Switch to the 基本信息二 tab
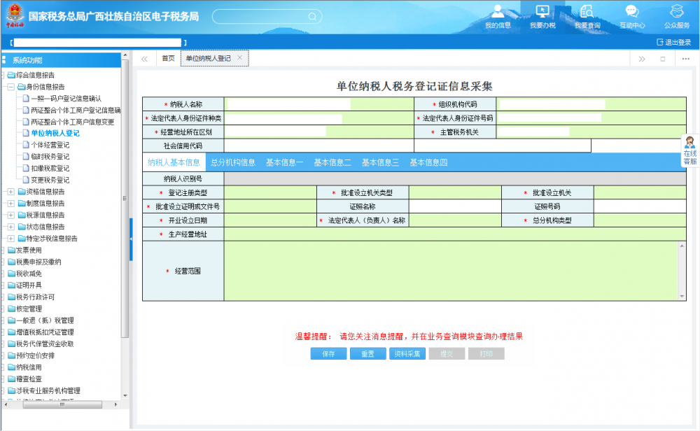 pos(332,162)
